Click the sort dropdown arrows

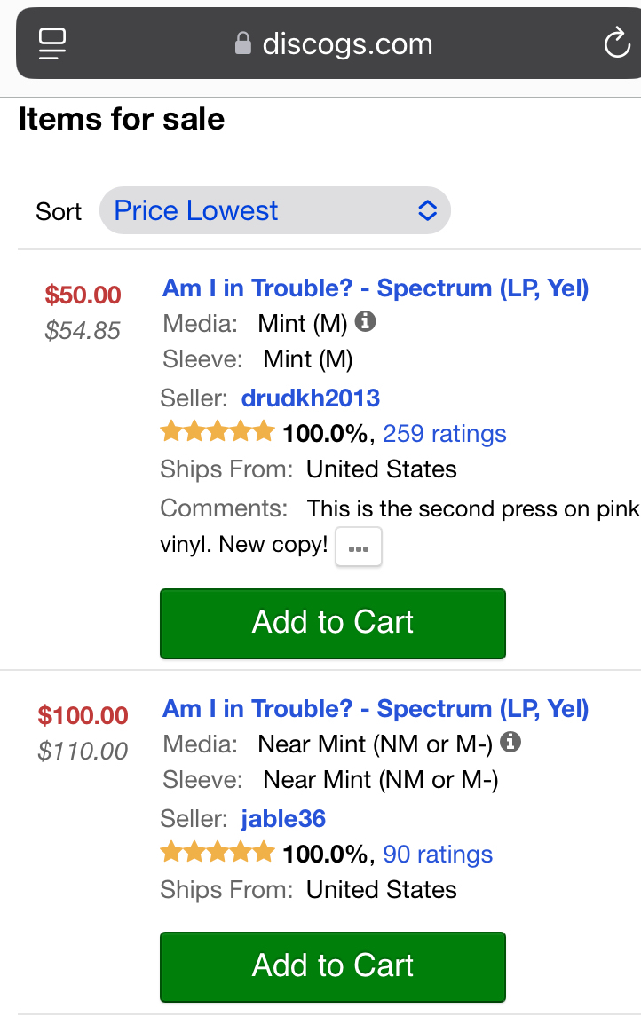tap(427, 210)
